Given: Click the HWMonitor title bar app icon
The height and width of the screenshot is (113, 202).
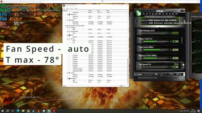Looking at the screenshot, I should click(x=64, y=6).
